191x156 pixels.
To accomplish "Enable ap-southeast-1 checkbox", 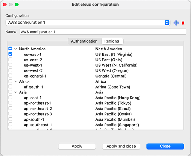I will [x=10, y=124].
